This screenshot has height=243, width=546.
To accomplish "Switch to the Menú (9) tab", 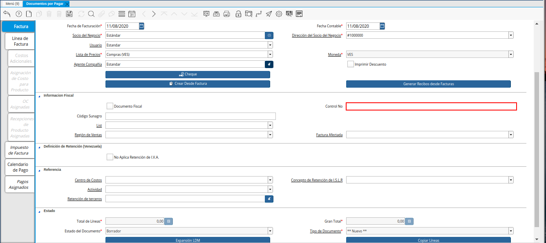I will tap(12, 3).
